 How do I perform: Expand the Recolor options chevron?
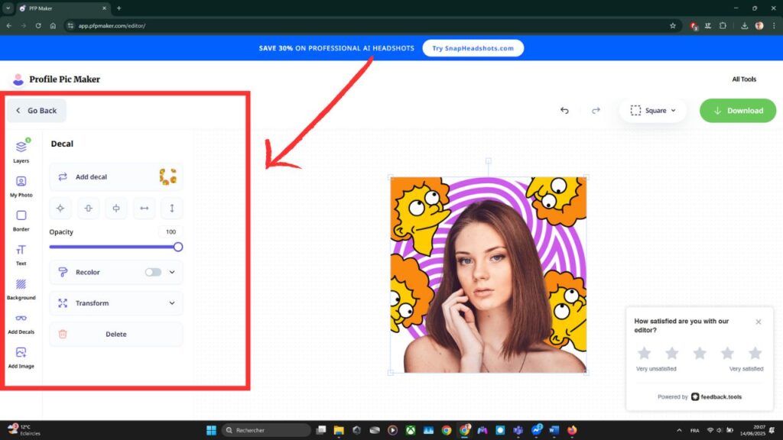pos(172,272)
